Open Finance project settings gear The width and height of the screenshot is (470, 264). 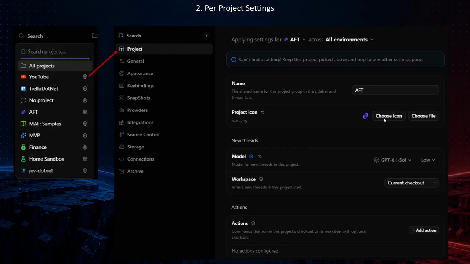click(x=85, y=147)
